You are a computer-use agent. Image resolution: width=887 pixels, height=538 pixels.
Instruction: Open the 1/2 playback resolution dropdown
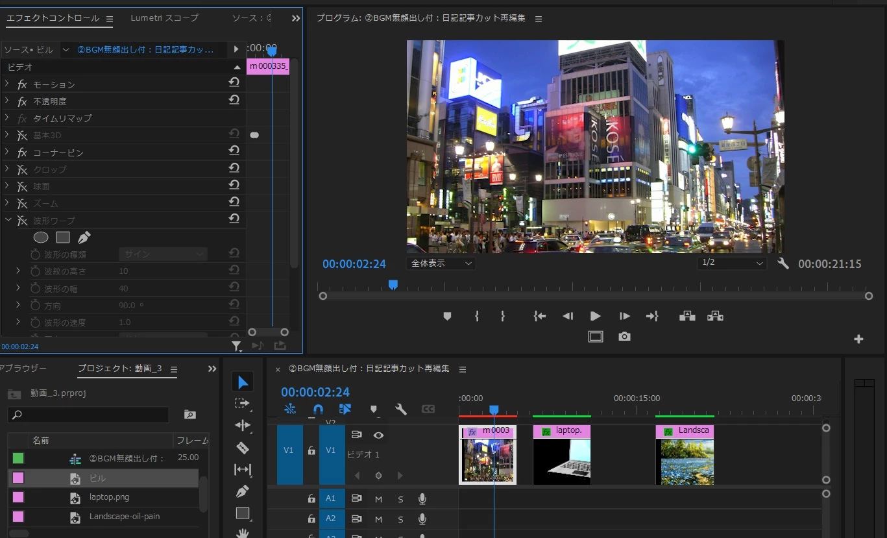point(732,263)
